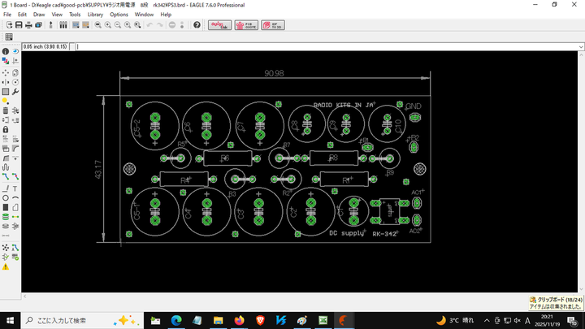Click the command line input field
Image resolution: width=585 pixels, height=329 pixels.
325,46
